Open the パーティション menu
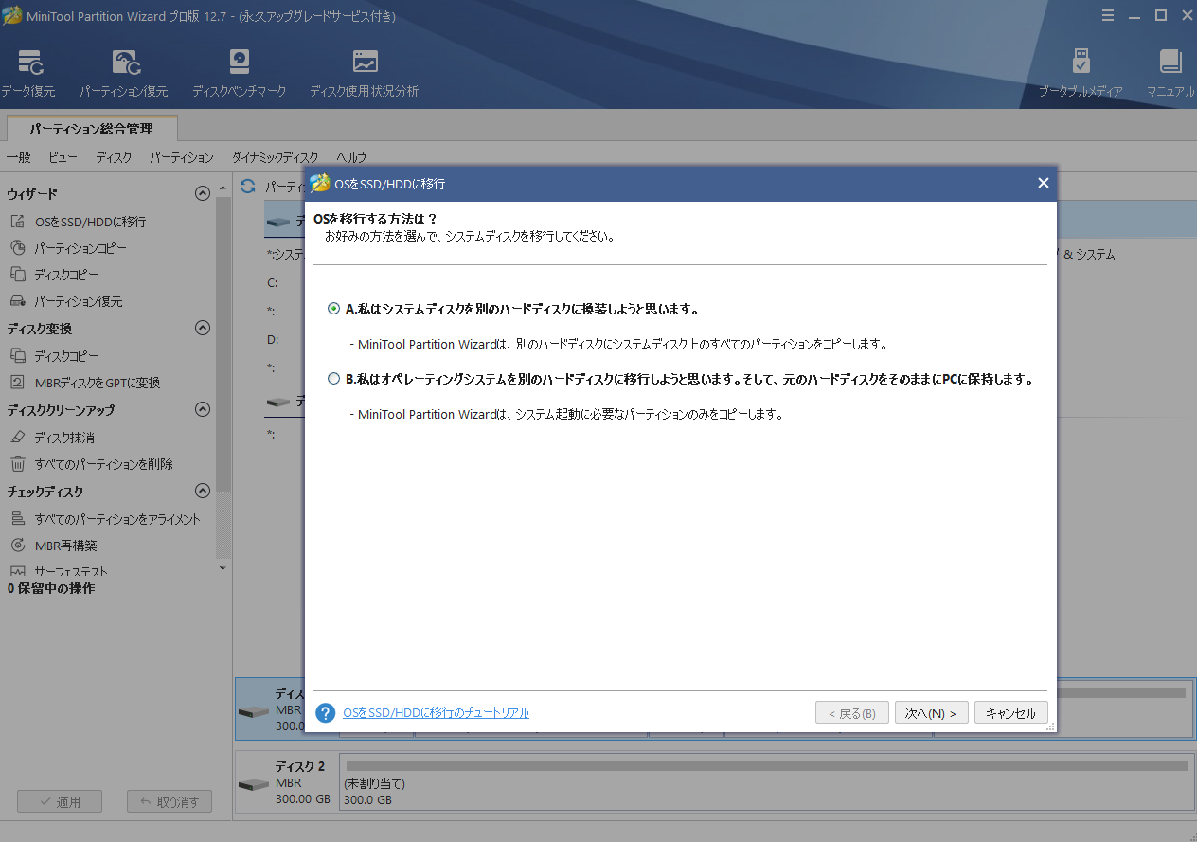The image size is (1197, 842). coord(182,157)
